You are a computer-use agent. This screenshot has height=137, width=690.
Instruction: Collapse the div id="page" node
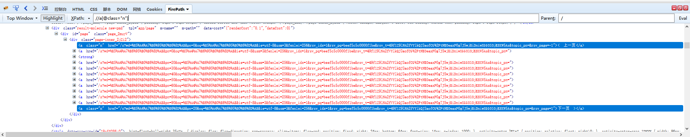(56, 34)
